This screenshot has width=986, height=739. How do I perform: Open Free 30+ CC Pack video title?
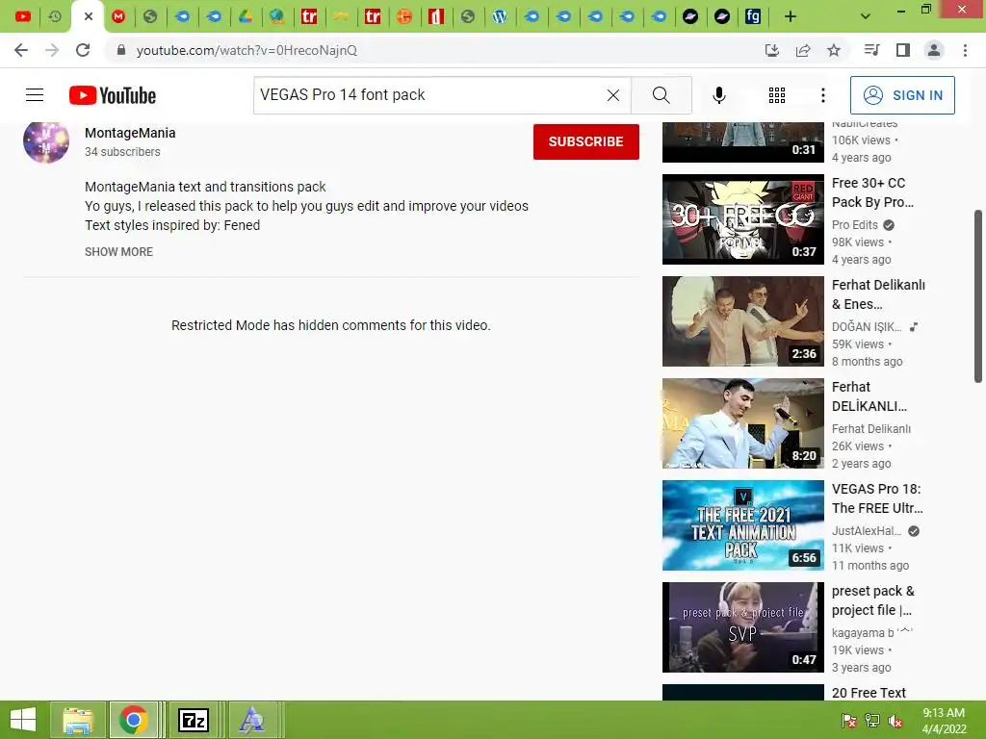(x=872, y=192)
